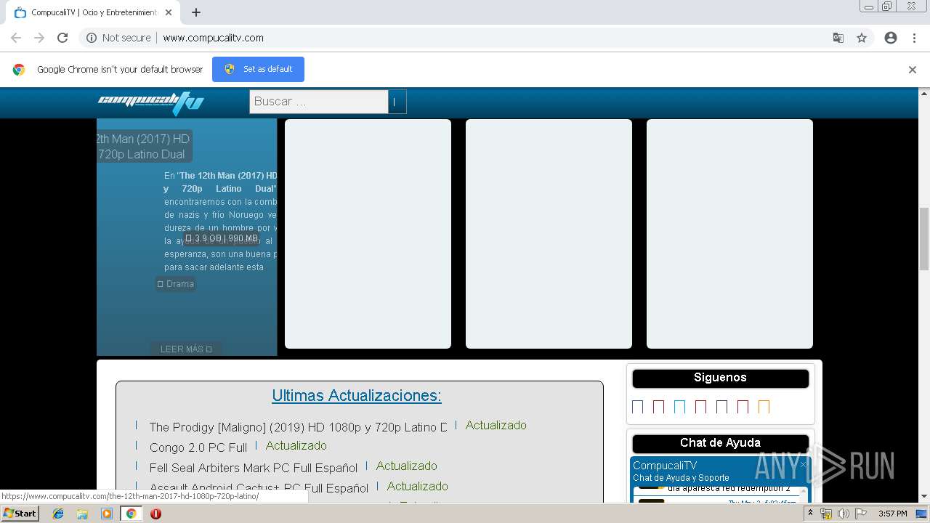Open the network tray icon

(826, 514)
